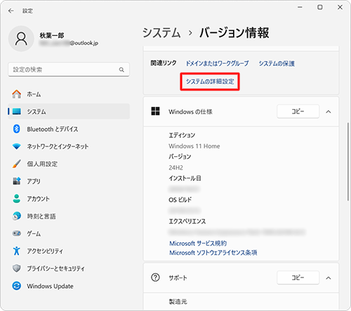The height and width of the screenshot is (311, 351).
Task: Click the Windows Update sync icon
Action: click(x=17, y=286)
